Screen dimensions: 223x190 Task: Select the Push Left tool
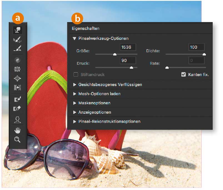coord(17,87)
